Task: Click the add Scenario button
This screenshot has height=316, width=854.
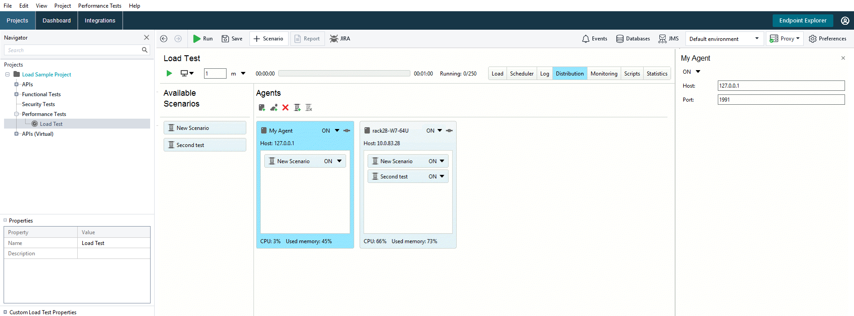Action: (268, 39)
